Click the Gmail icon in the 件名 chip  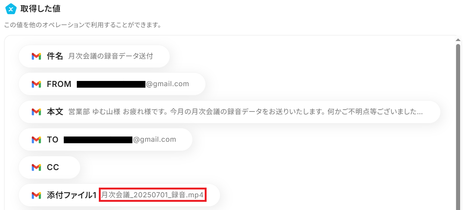pos(36,56)
